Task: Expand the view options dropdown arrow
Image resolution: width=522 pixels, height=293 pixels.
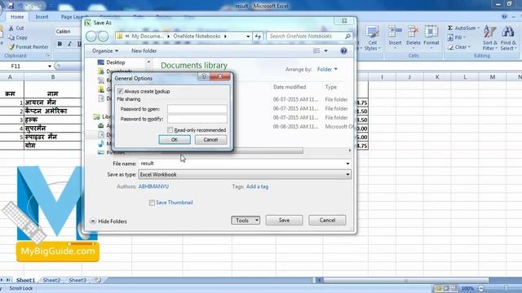Action: (326, 50)
